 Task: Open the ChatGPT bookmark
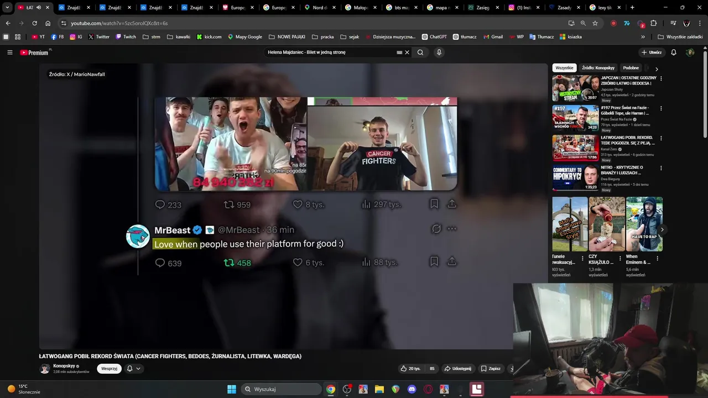(434, 37)
